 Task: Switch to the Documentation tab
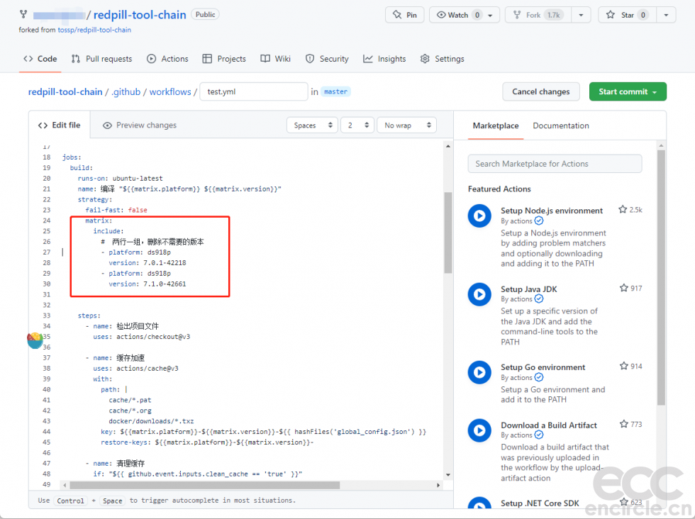(561, 126)
